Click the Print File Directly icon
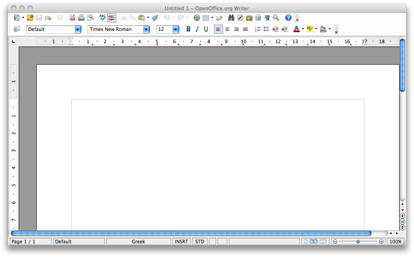Viewport: 414px width, 257px height. click(81, 18)
